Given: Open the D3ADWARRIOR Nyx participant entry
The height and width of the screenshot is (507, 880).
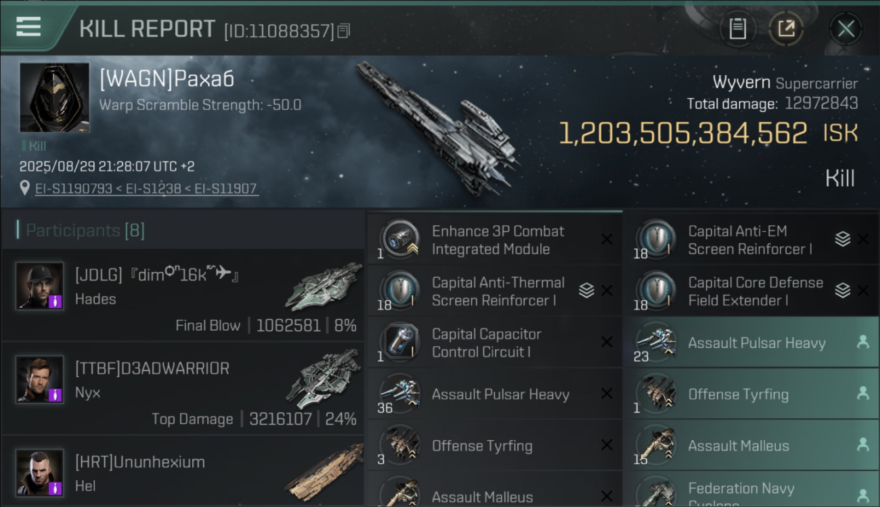Looking at the screenshot, I should tap(183, 389).
